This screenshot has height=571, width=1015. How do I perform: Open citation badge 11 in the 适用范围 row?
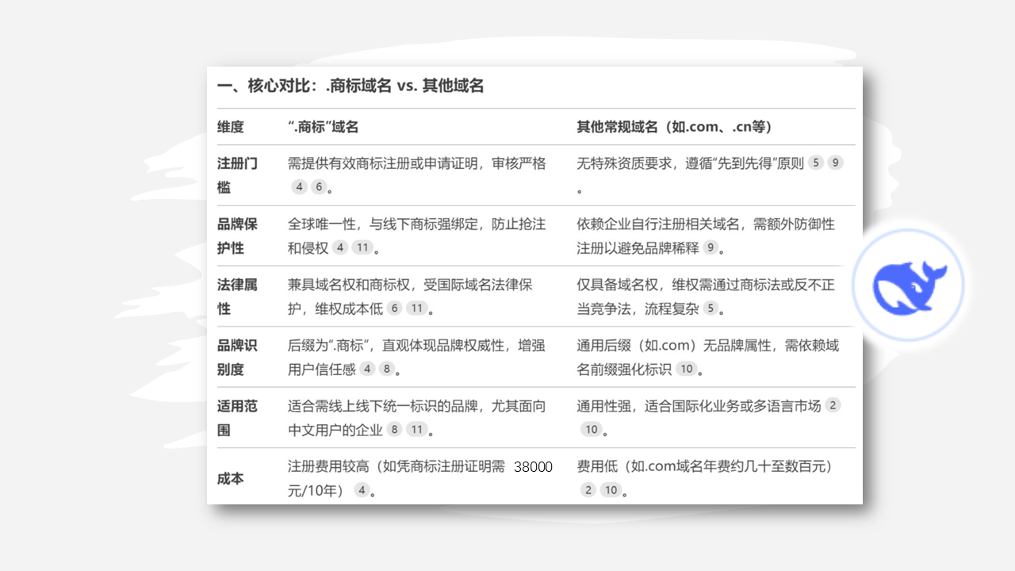point(415,429)
